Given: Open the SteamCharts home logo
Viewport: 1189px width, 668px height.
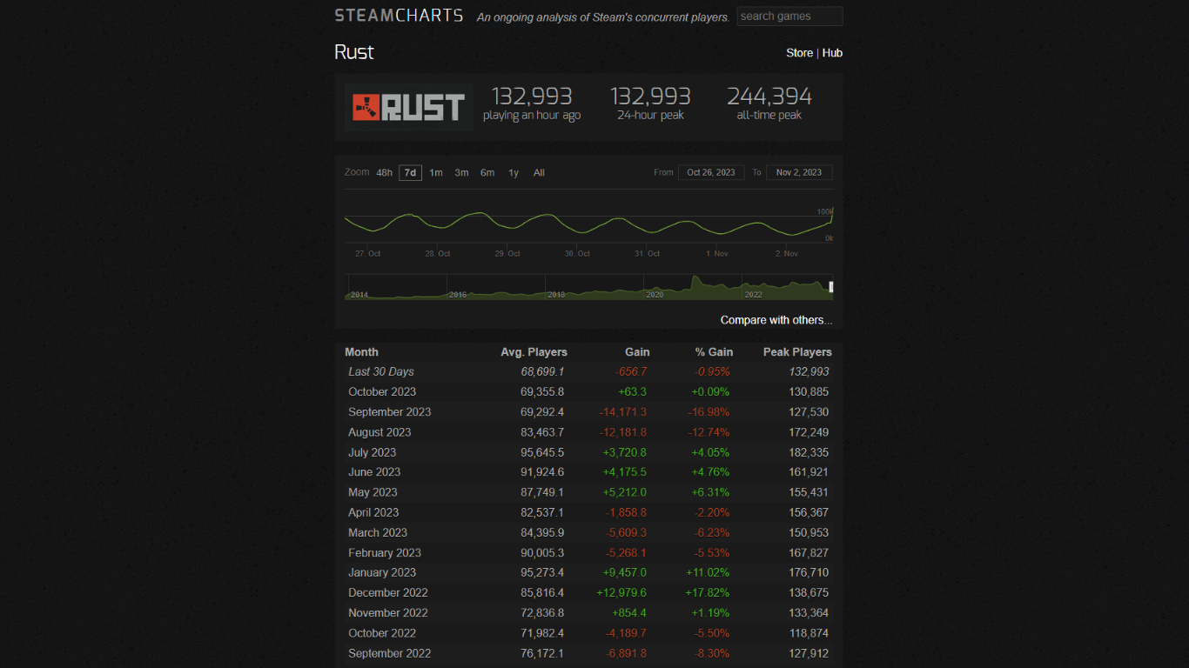Looking at the screenshot, I should (x=399, y=16).
